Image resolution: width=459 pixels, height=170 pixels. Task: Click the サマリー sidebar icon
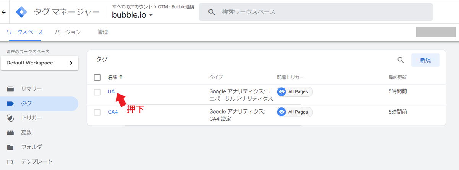point(10,89)
